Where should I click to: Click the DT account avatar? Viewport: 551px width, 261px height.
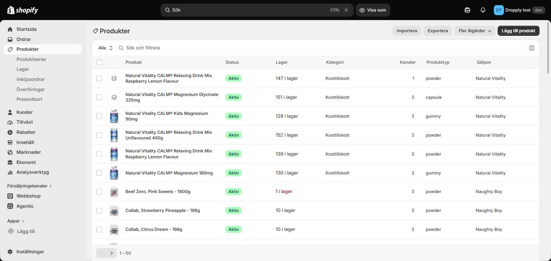click(x=499, y=10)
